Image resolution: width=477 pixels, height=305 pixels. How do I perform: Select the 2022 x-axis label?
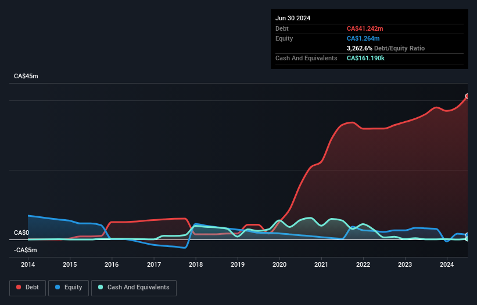(x=363, y=264)
